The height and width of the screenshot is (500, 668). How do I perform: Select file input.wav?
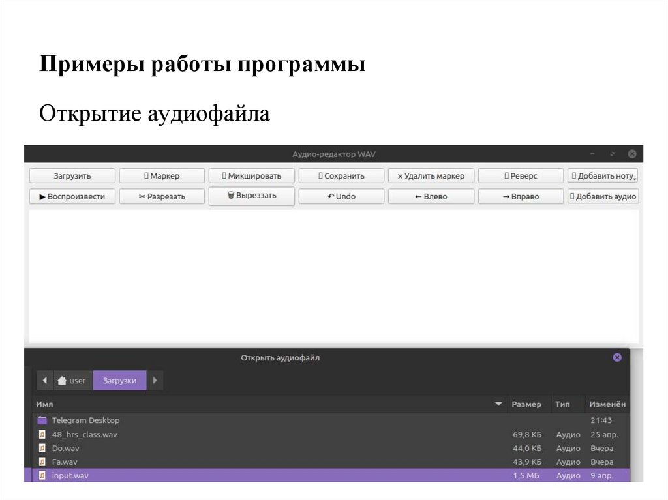[331, 475]
